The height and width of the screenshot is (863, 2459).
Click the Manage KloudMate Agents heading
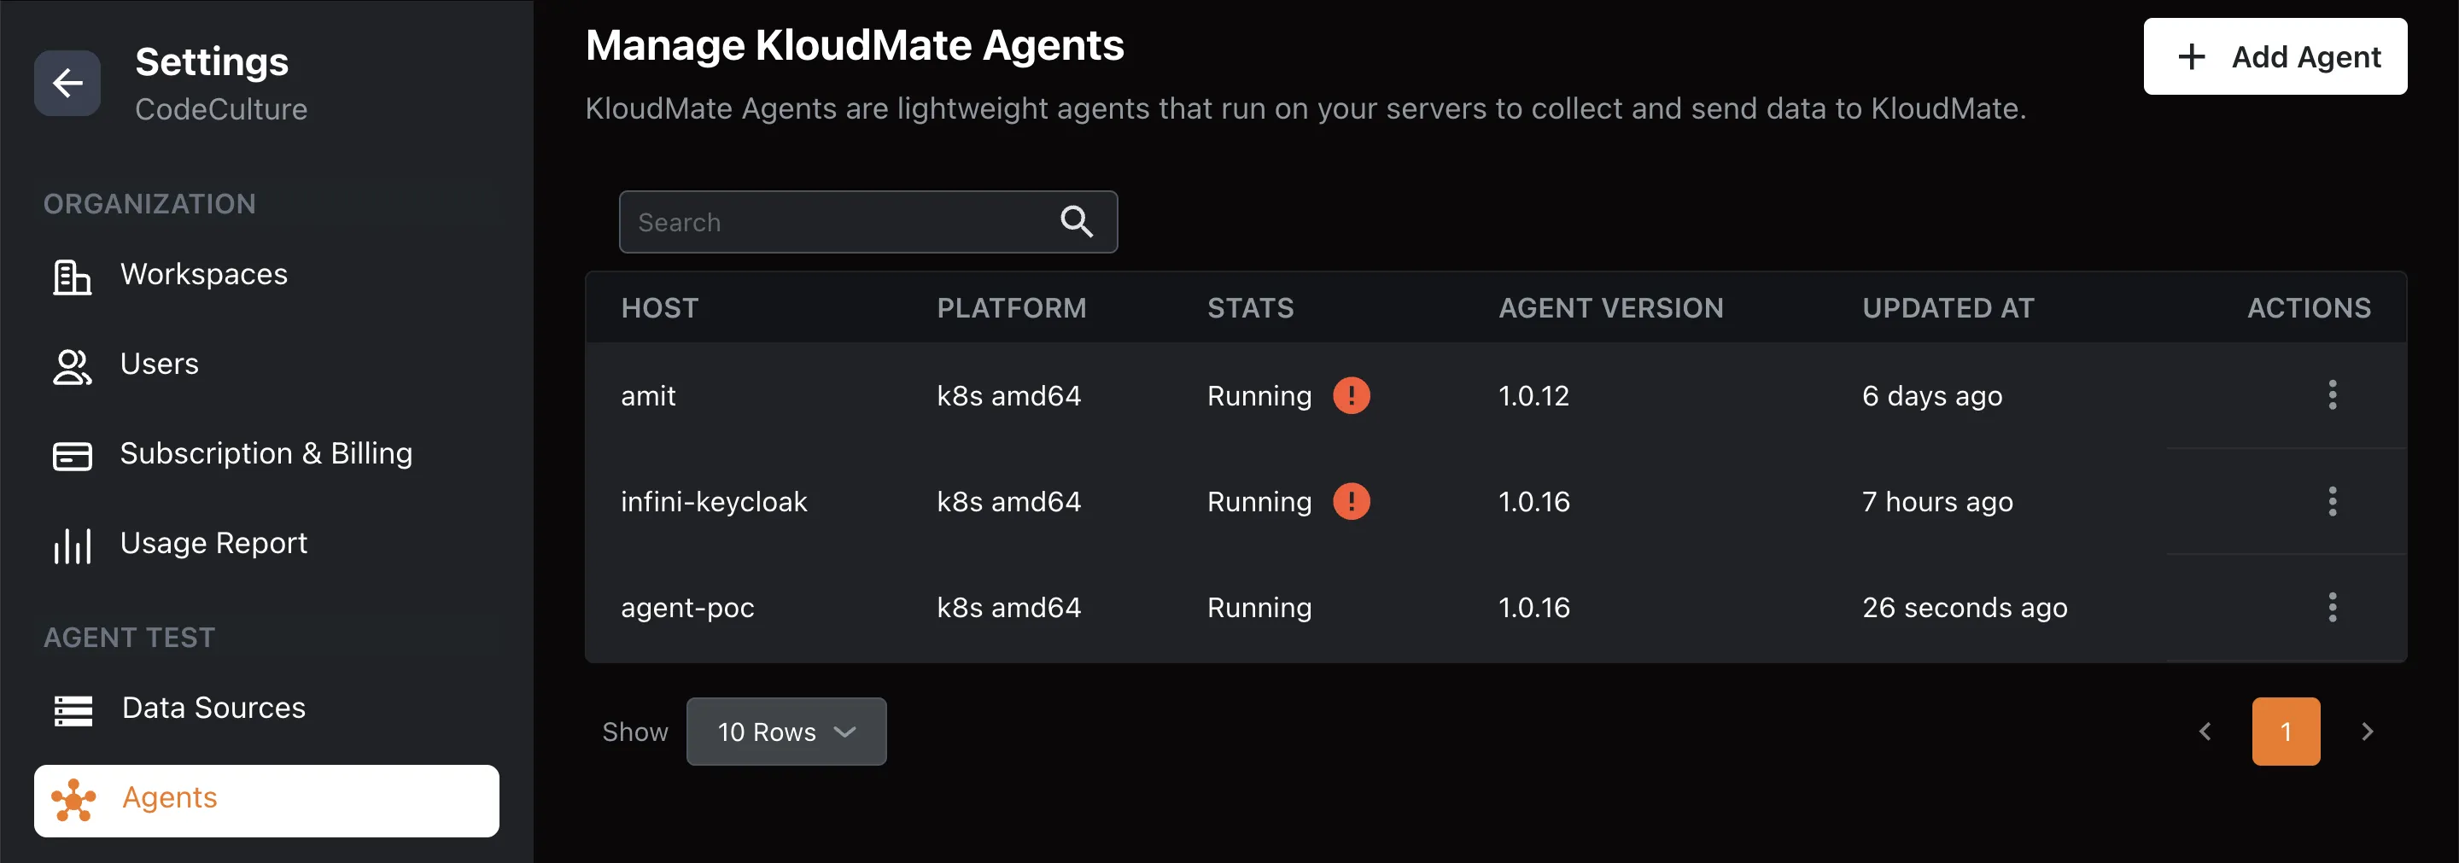tap(855, 46)
